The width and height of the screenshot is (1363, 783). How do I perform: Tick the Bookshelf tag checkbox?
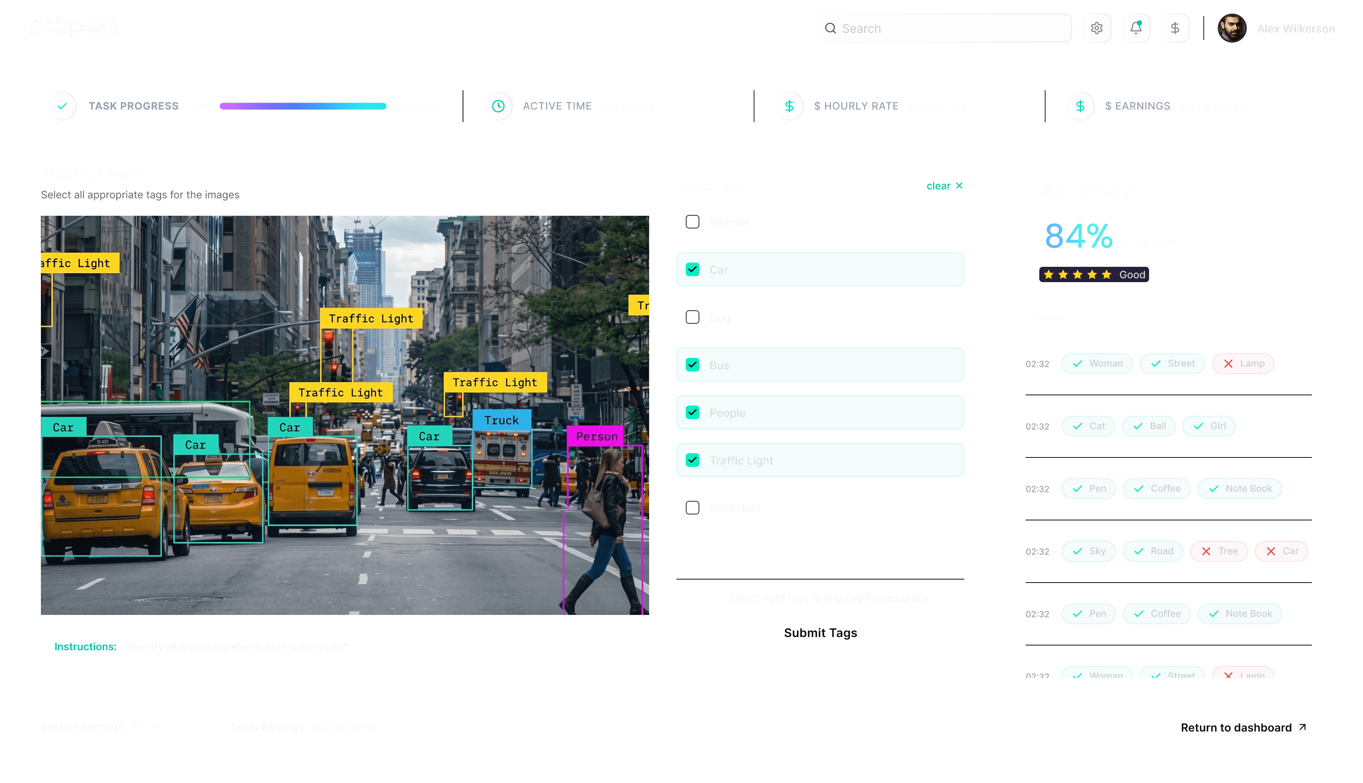(x=693, y=508)
